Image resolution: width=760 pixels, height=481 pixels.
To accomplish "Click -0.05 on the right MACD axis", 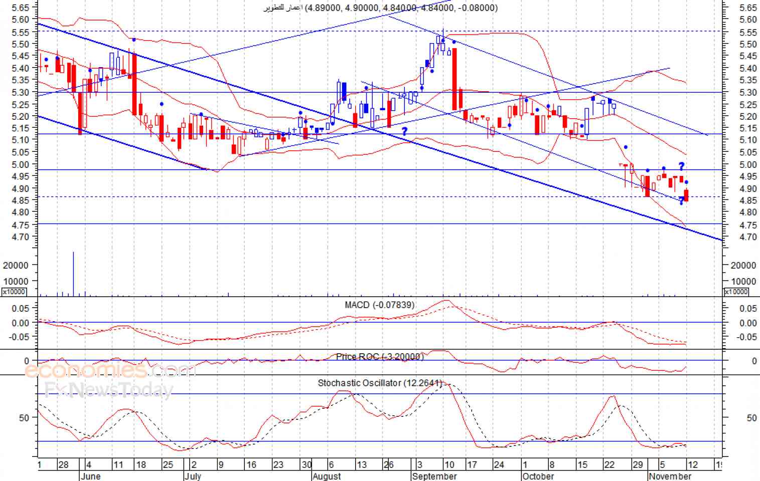I will click(747, 337).
